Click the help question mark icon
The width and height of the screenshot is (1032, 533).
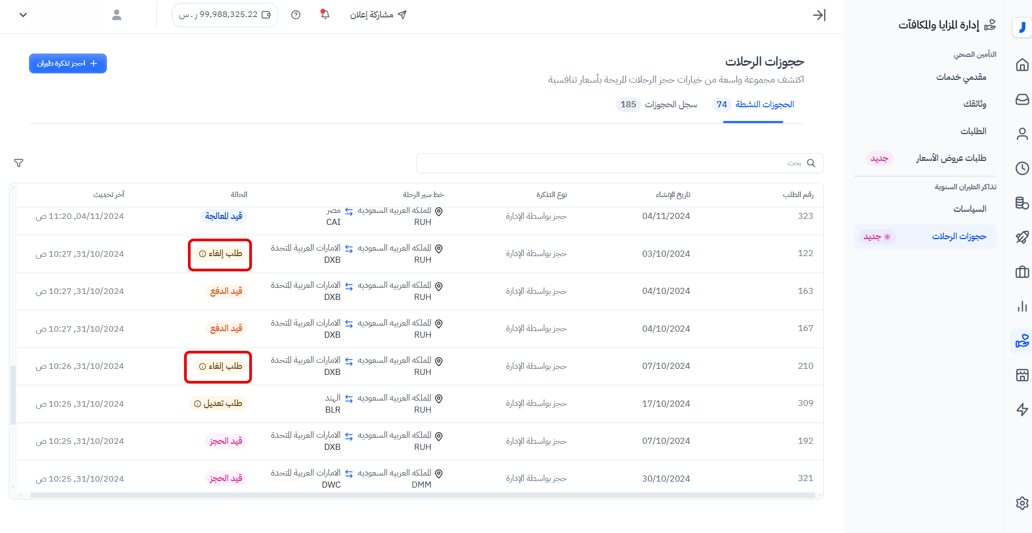296,15
